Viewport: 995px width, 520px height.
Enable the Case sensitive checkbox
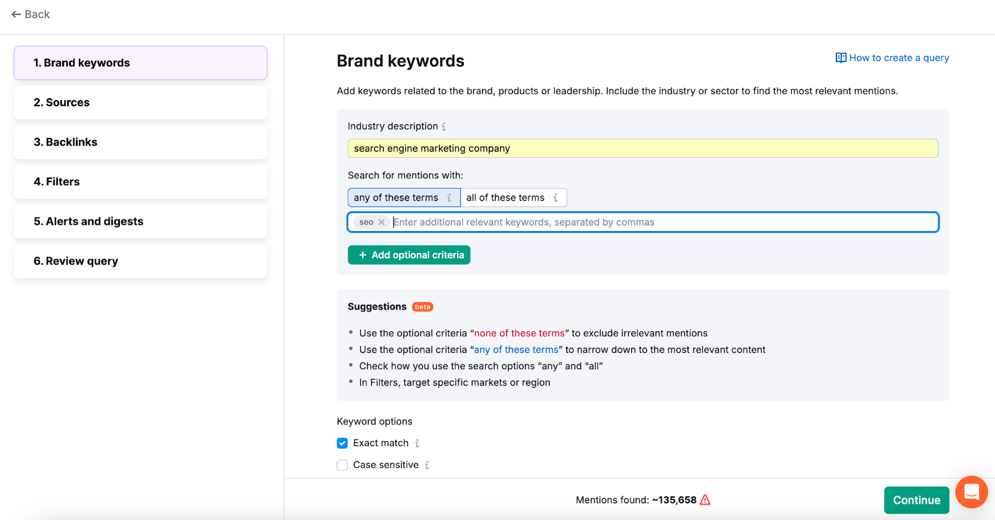tap(342, 465)
